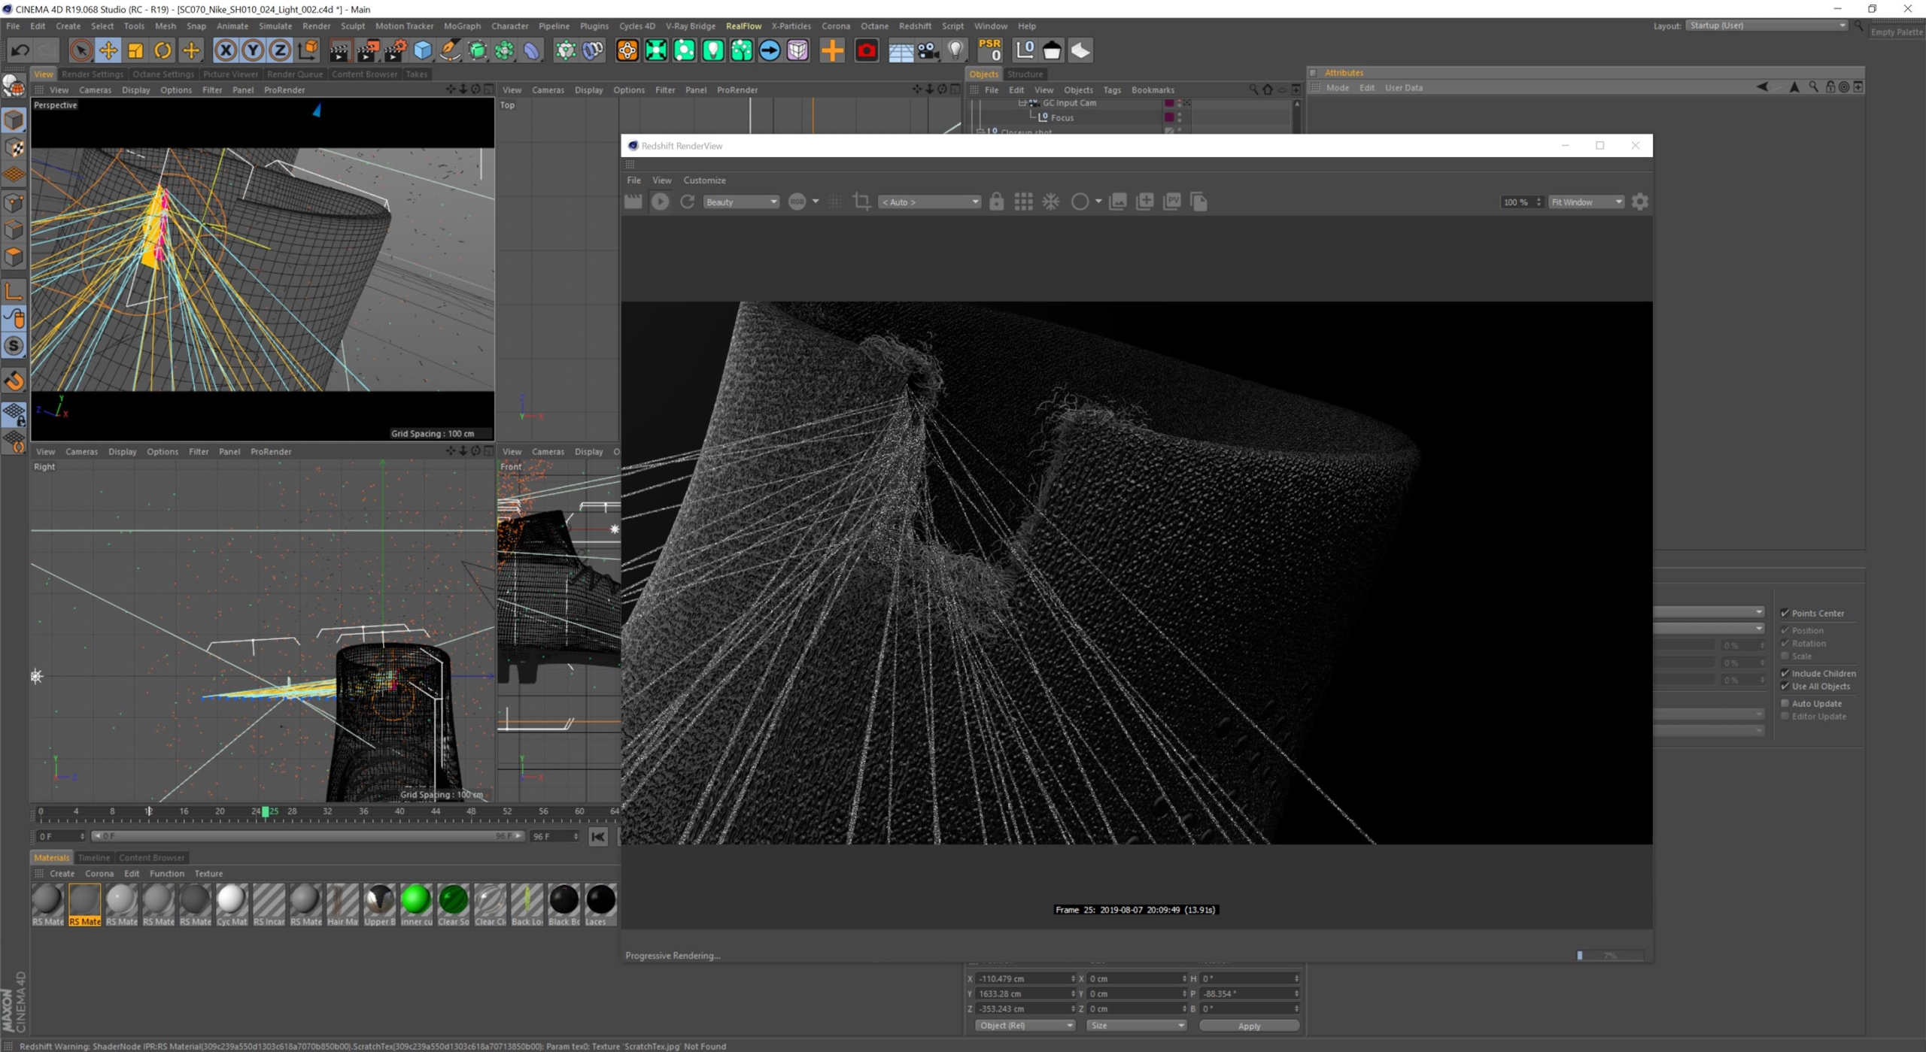The height and width of the screenshot is (1052, 1926).
Task: Open the circle display mode dropdown arrow
Action: pyautogui.click(x=1098, y=202)
